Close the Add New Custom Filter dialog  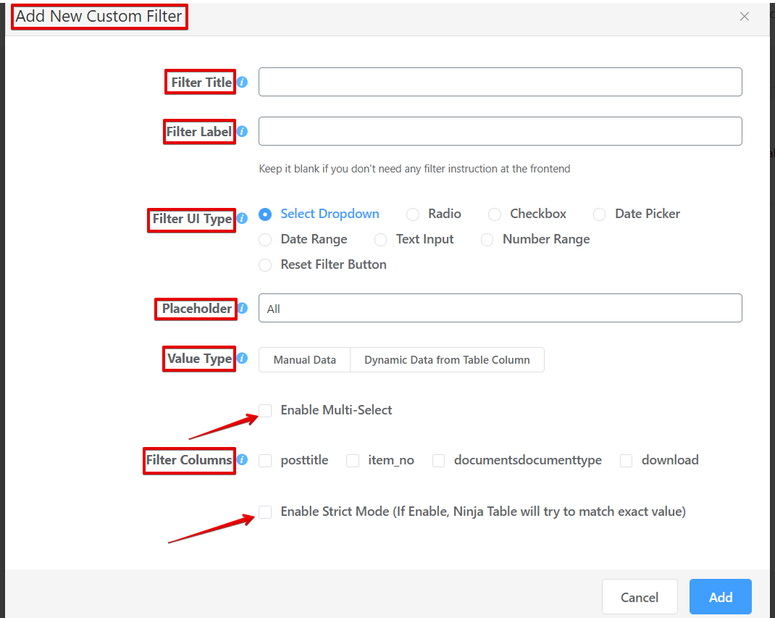point(745,17)
